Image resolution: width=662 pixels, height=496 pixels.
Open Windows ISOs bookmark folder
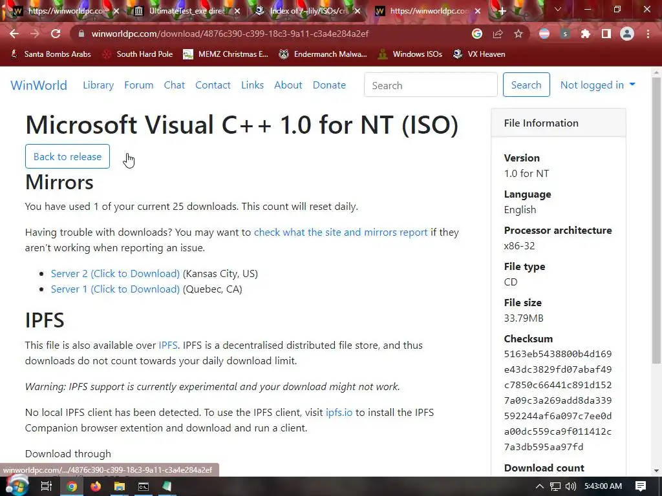[410, 54]
